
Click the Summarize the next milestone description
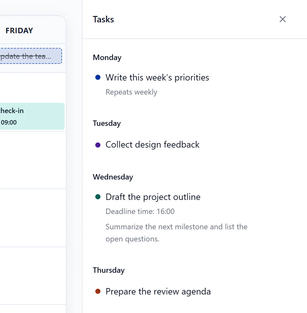[177, 233]
